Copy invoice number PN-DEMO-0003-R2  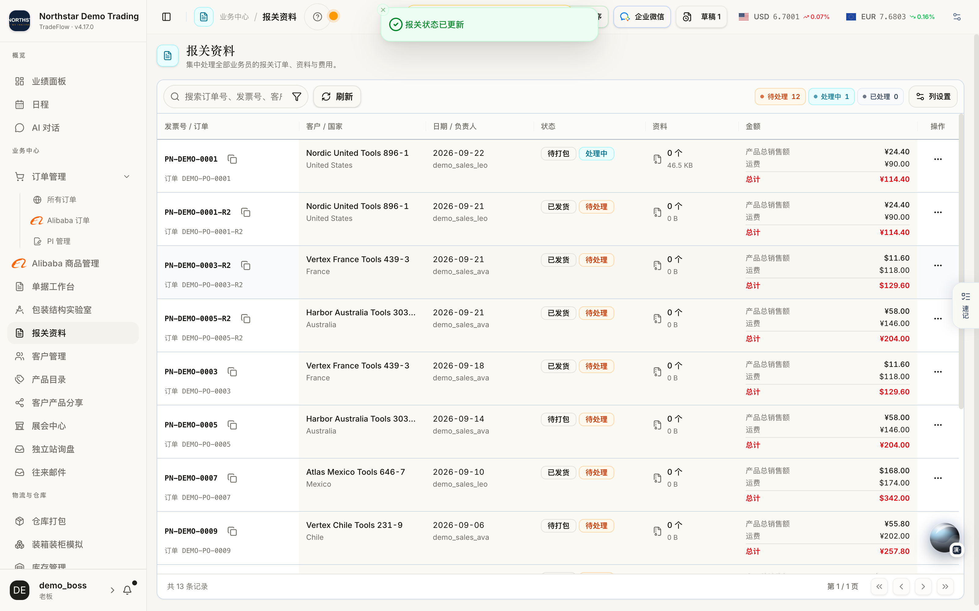246,265
